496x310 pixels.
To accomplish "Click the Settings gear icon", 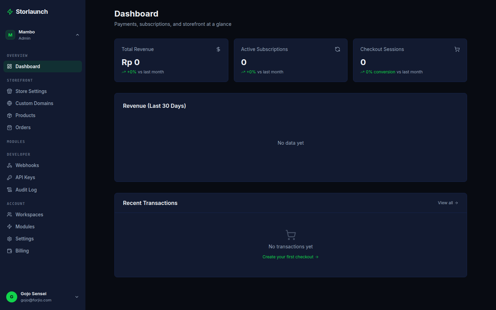I will (9, 239).
